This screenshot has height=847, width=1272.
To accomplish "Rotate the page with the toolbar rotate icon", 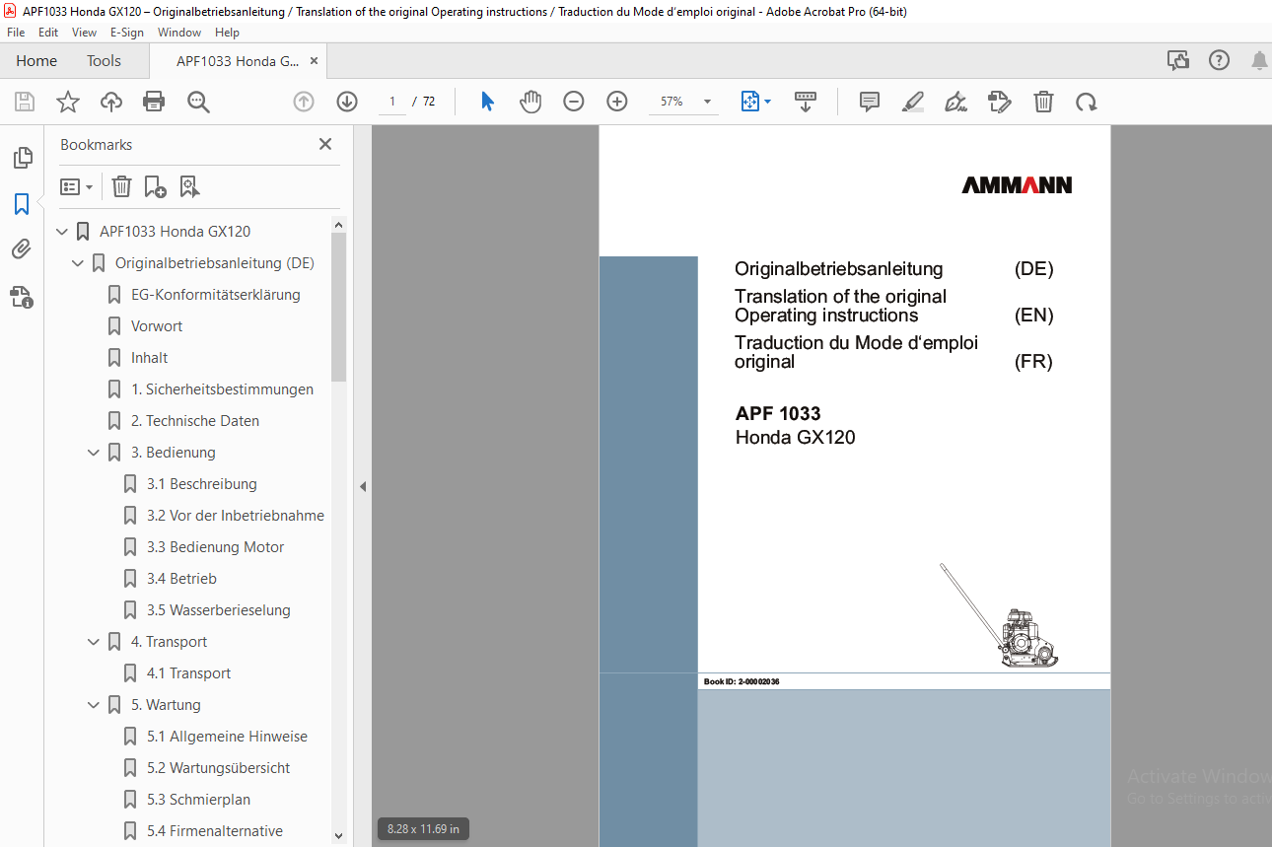I will click(1087, 102).
